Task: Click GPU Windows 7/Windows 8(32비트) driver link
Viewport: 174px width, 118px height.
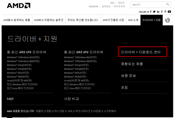Action: point(23,57)
